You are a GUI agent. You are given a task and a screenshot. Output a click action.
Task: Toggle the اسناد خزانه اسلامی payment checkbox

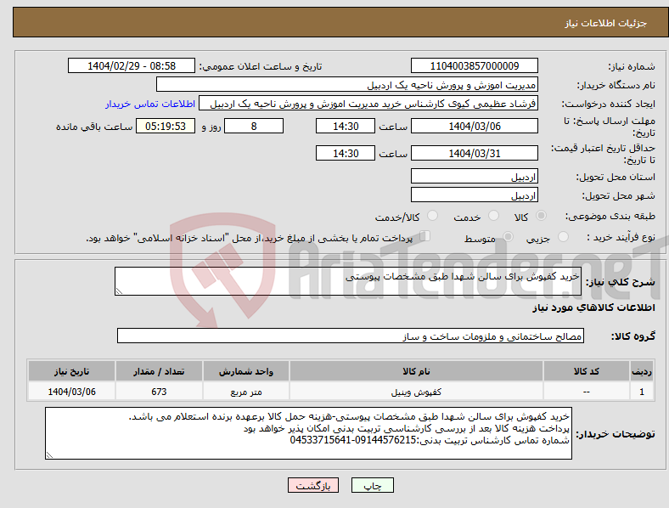(425, 236)
